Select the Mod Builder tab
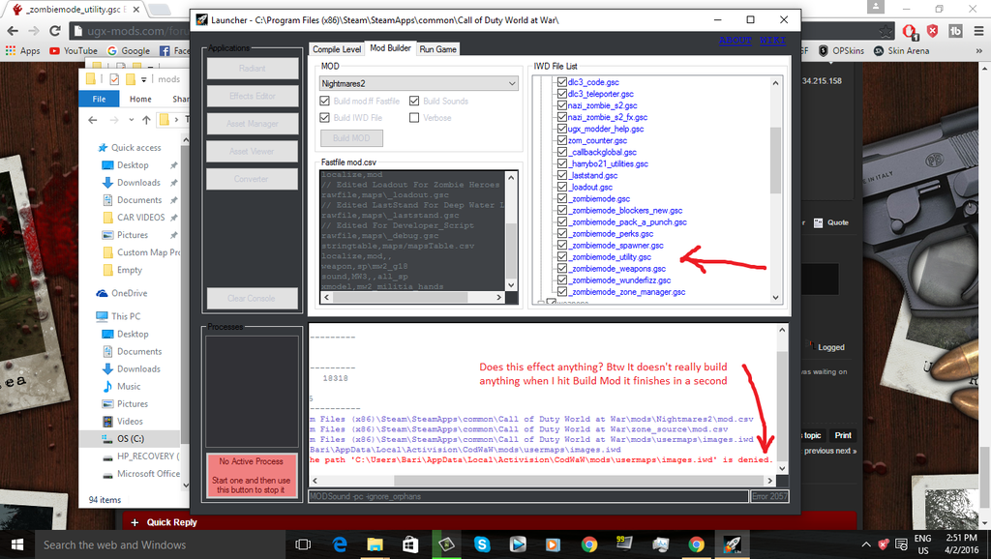 point(390,48)
